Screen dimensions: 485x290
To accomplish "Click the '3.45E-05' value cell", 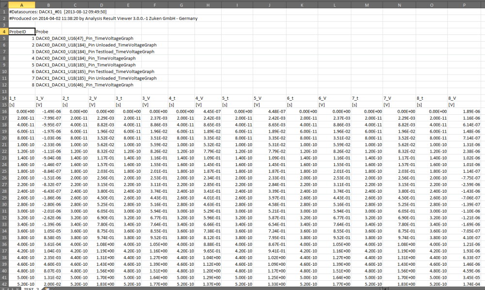I will pos(464,277).
